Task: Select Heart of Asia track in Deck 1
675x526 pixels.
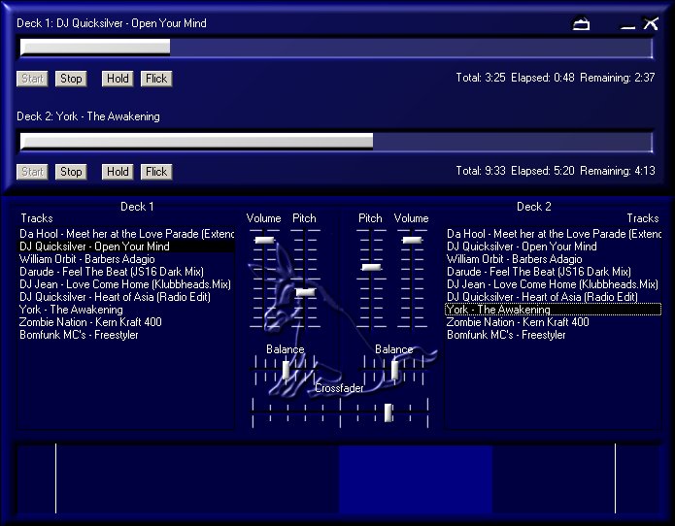Action: tap(126, 297)
